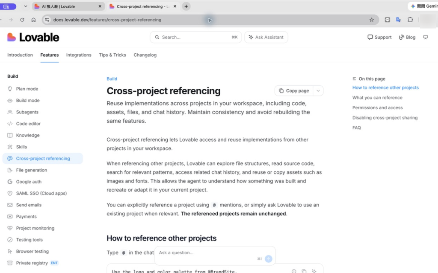This screenshot has width=438, height=273.
Task: Open the Plan mode page
Action: pos(27,89)
